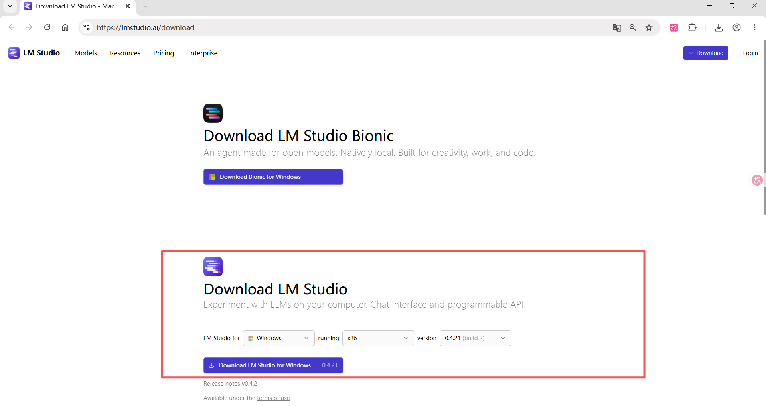Go to the Pricing page

click(x=164, y=53)
